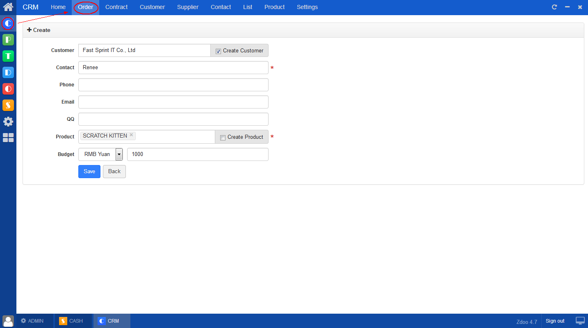Enable the Create Product checkbox
The height and width of the screenshot is (328, 588).
click(x=223, y=138)
